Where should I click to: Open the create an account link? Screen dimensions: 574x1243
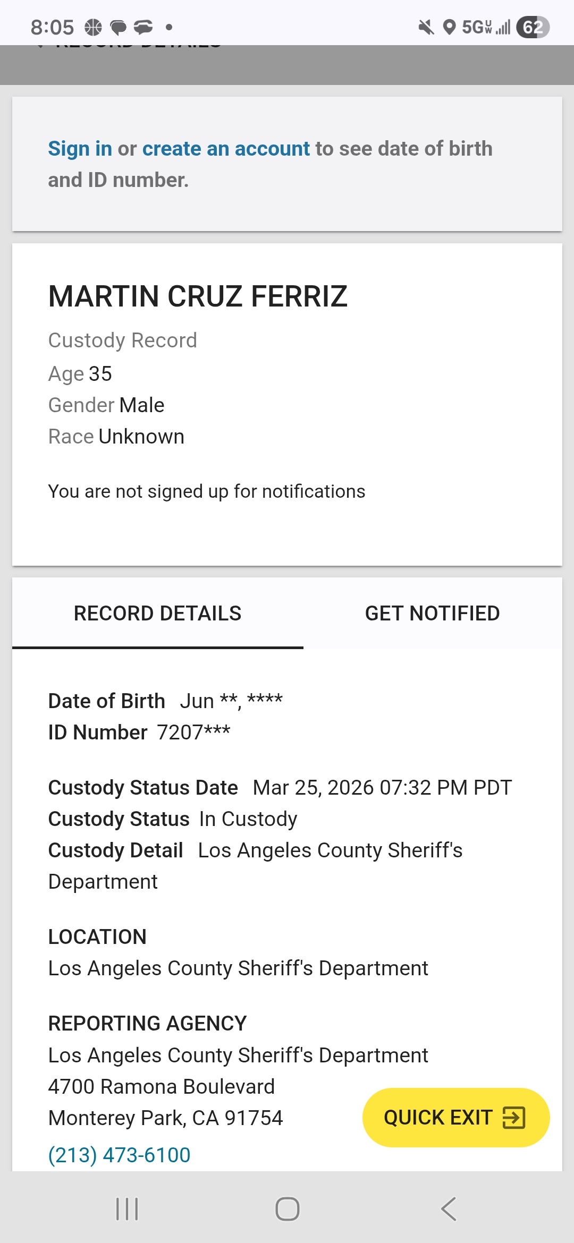click(226, 149)
